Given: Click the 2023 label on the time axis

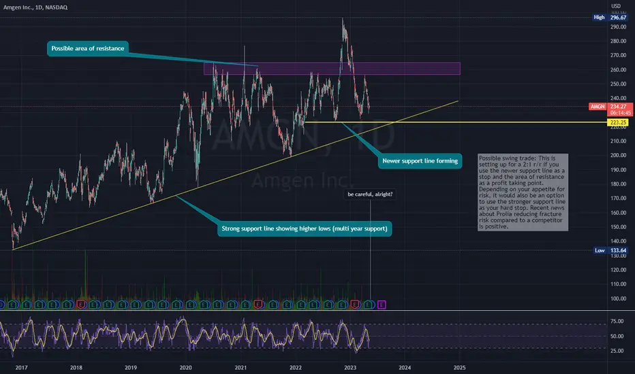Looking at the screenshot, I should (350, 367).
